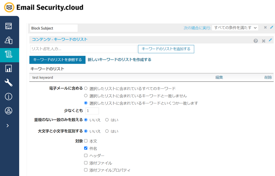Open the Tools wrench sidebar icon
The height and width of the screenshot is (176, 275).
click(x=9, y=82)
